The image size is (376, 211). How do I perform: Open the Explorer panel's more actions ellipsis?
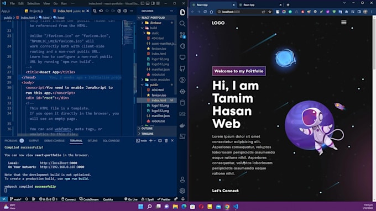[171, 11]
